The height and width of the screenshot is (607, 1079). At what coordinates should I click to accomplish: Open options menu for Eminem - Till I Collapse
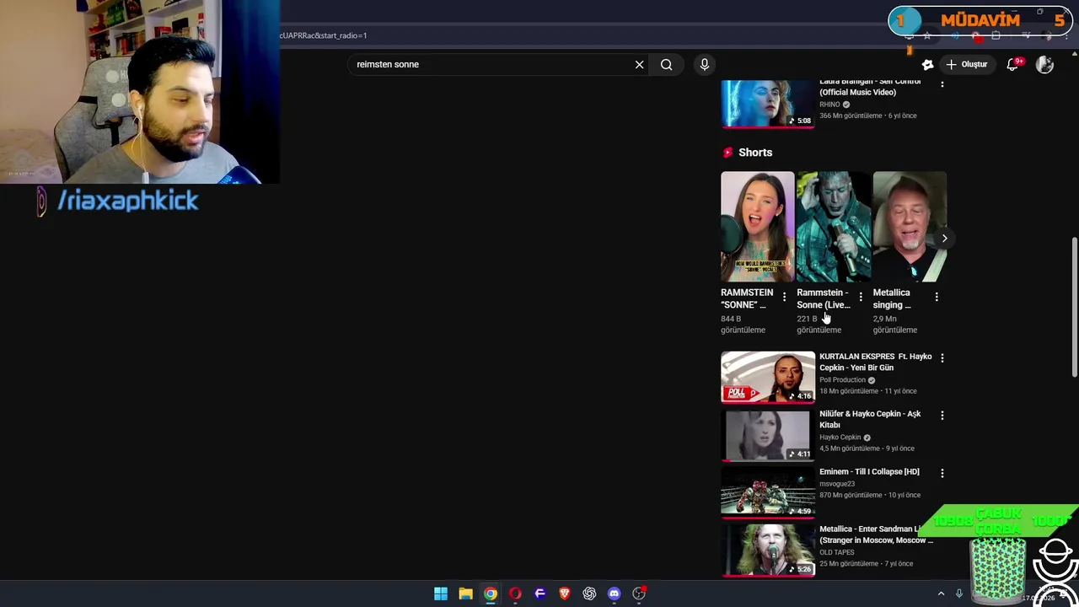point(942,473)
